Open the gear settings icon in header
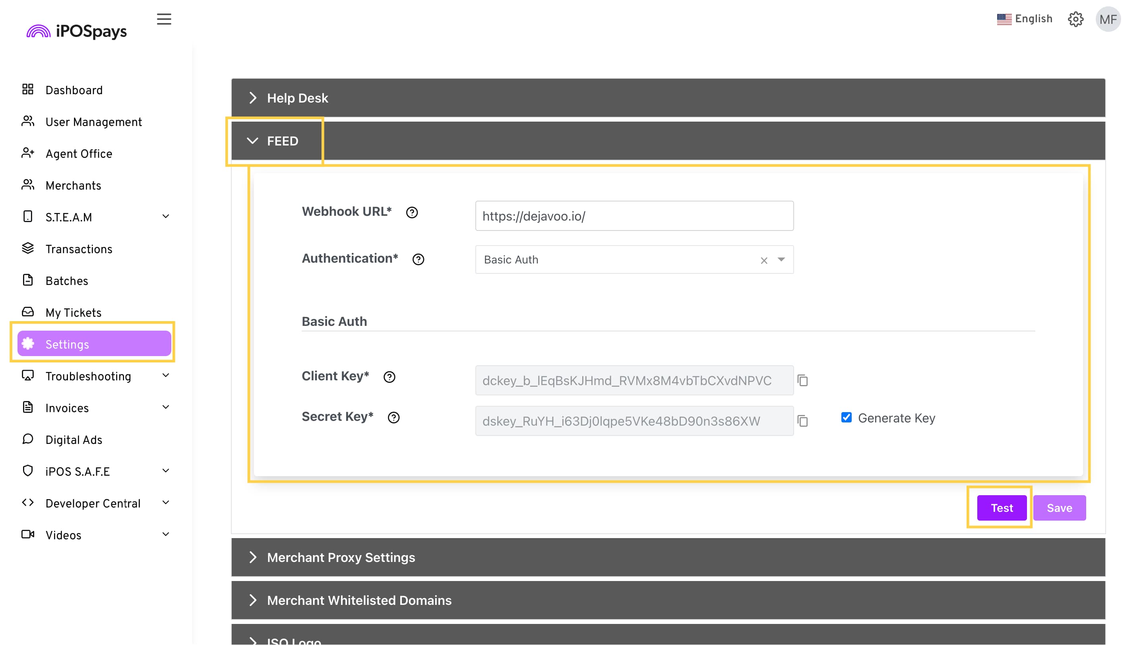1145x645 pixels. (x=1076, y=19)
